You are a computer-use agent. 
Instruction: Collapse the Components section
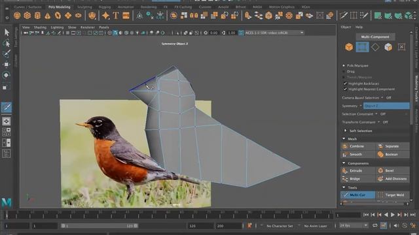coord(344,163)
